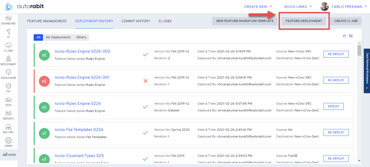Select the ncino module in the sidebar
The width and height of the screenshot is (370, 167).
[x=9, y=154]
